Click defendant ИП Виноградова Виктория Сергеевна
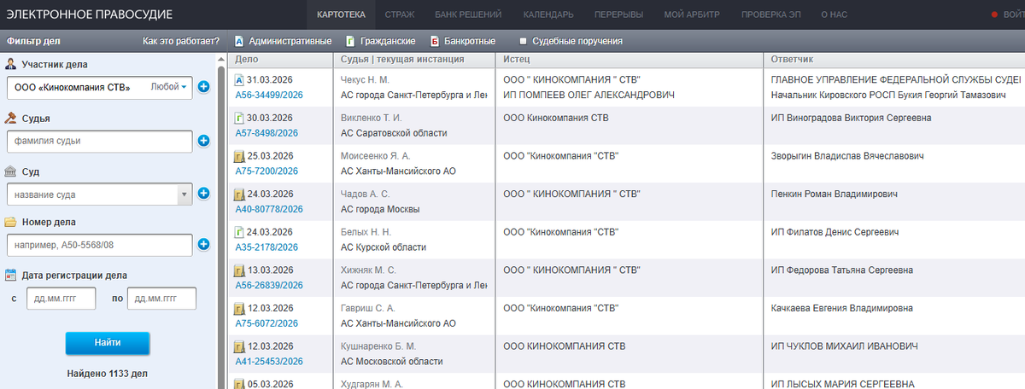1025x389 pixels. pos(851,118)
